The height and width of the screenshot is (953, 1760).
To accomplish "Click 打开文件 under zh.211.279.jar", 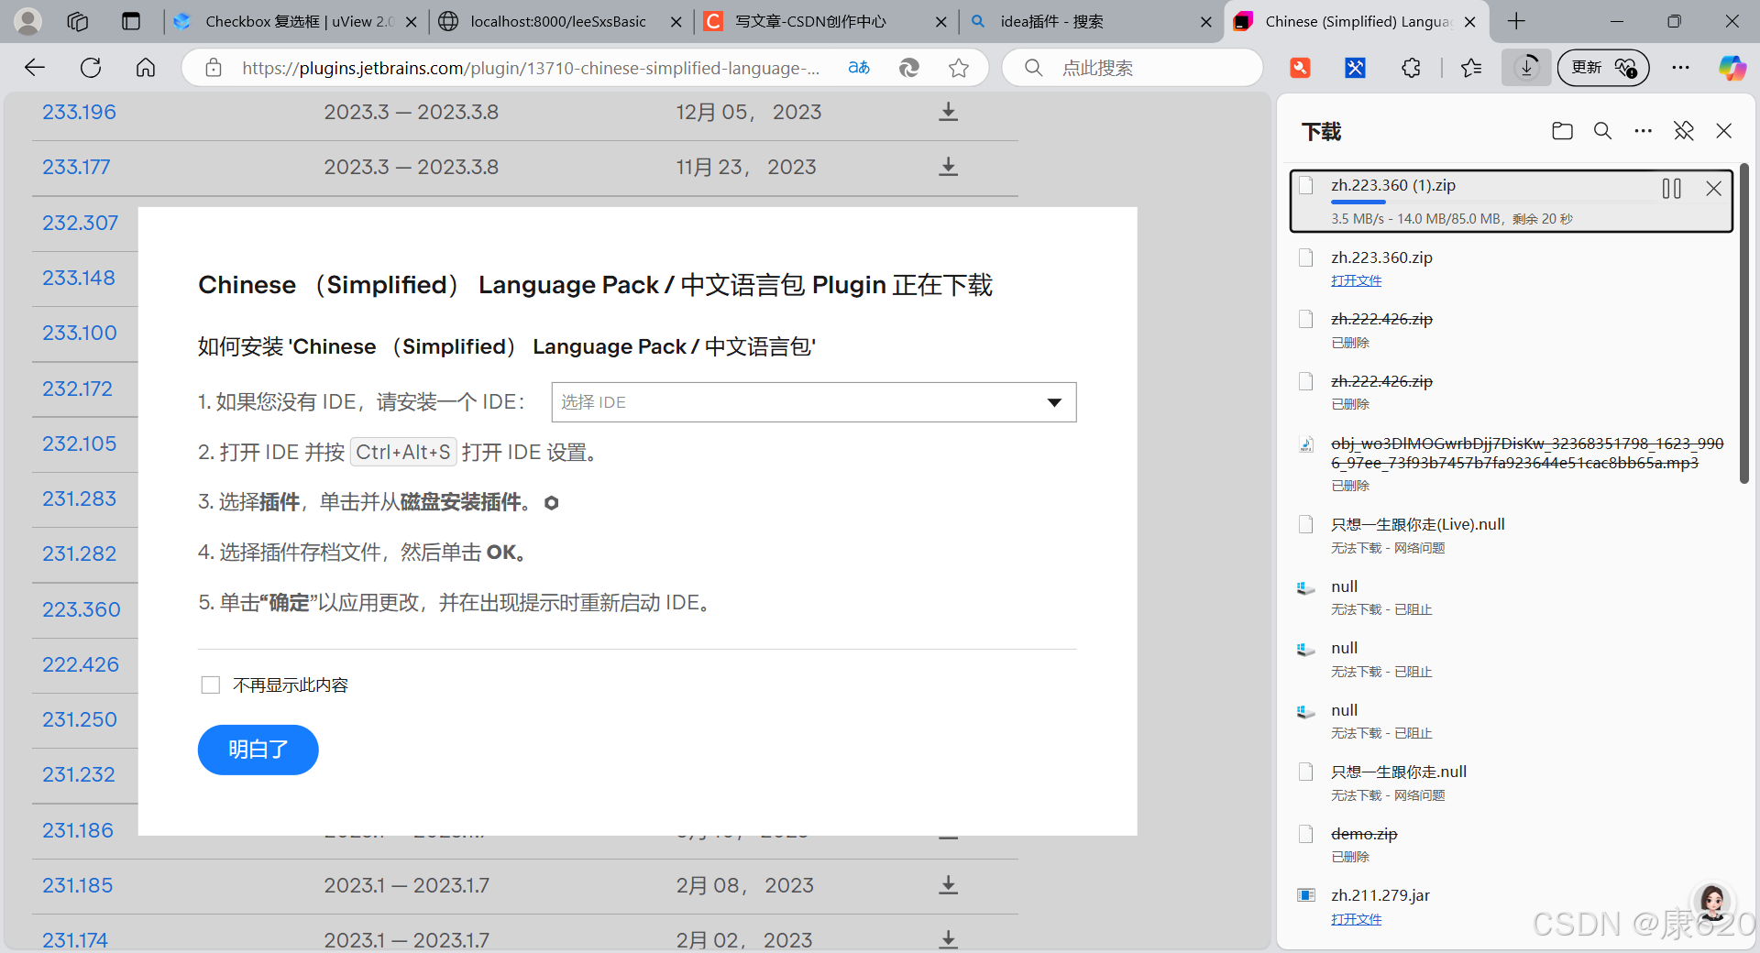I will click(1356, 919).
